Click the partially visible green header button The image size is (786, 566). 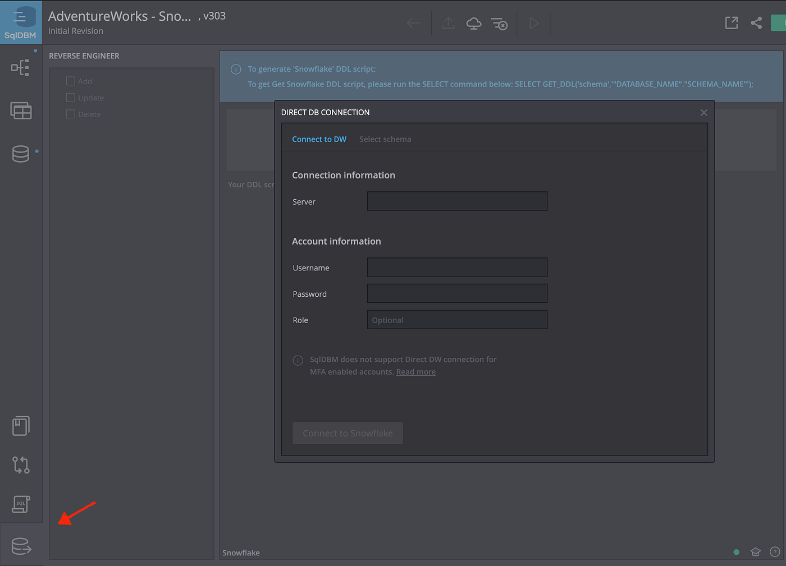[x=779, y=23]
